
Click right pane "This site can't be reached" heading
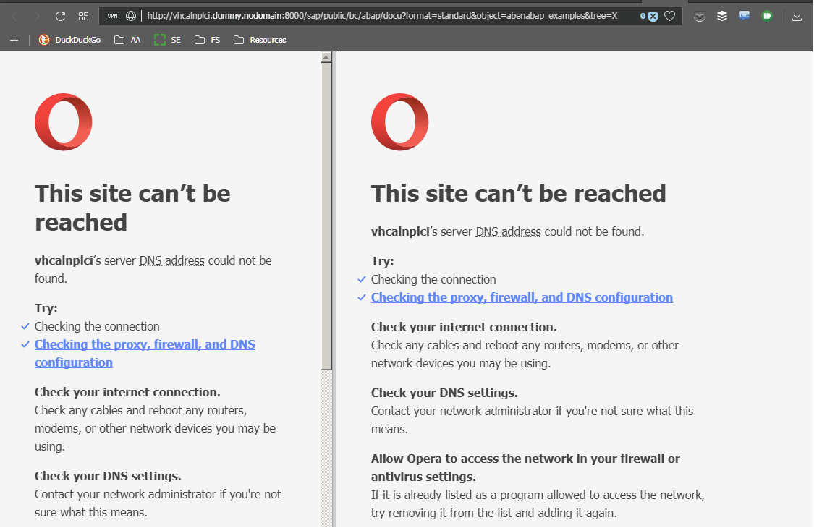[x=518, y=194]
